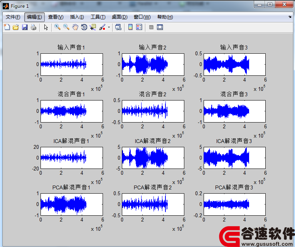
Task: Save the figure with the floppy icon
Action: (x=25, y=27)
